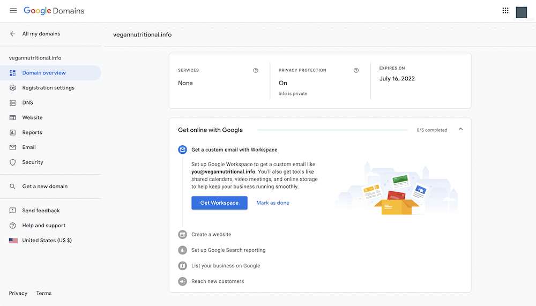Change the United States (US $) region
The width and height of the screenshot is (536, 306).
50,241
